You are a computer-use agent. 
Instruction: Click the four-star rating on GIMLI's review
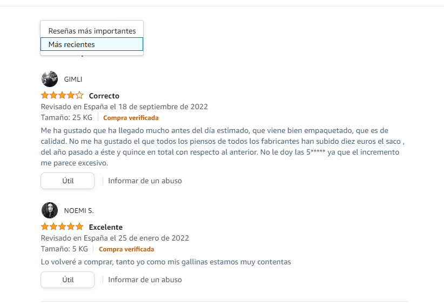[x=62, y=95]
